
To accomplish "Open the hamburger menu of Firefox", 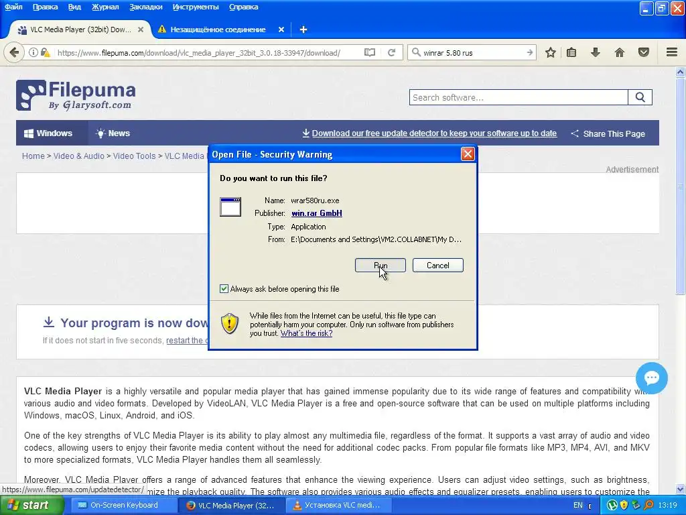I will coord(672,52).
